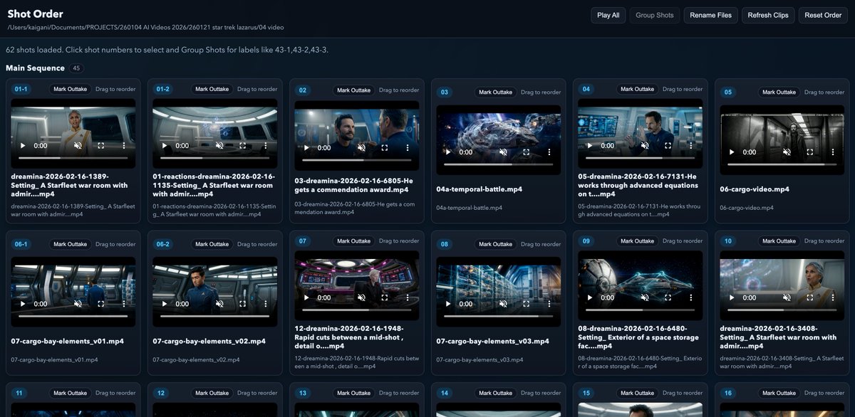This screenshot has height=417, width=855.
Task: Mark shot 13 as outtake
Action: coord(354,393)
